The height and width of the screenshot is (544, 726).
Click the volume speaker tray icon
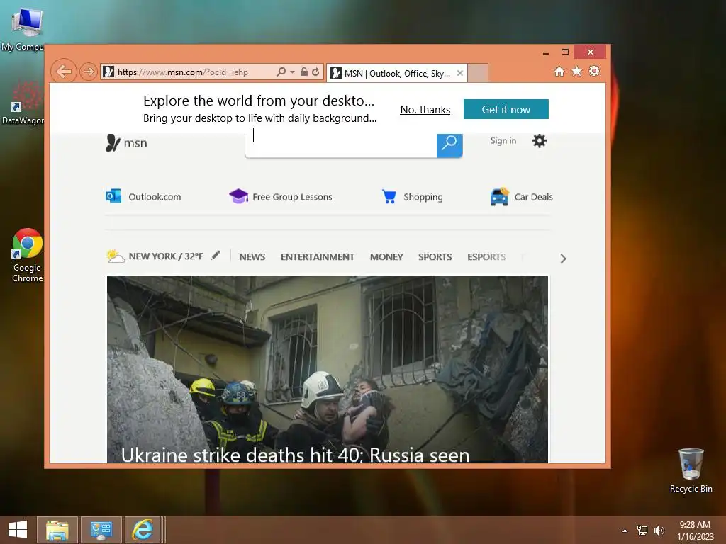pos(659,531)
